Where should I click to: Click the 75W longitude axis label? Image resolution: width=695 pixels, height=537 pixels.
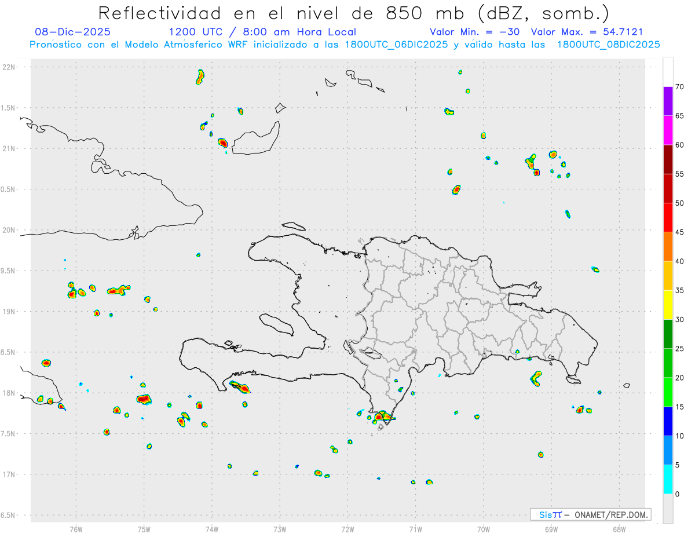(144, 529)
